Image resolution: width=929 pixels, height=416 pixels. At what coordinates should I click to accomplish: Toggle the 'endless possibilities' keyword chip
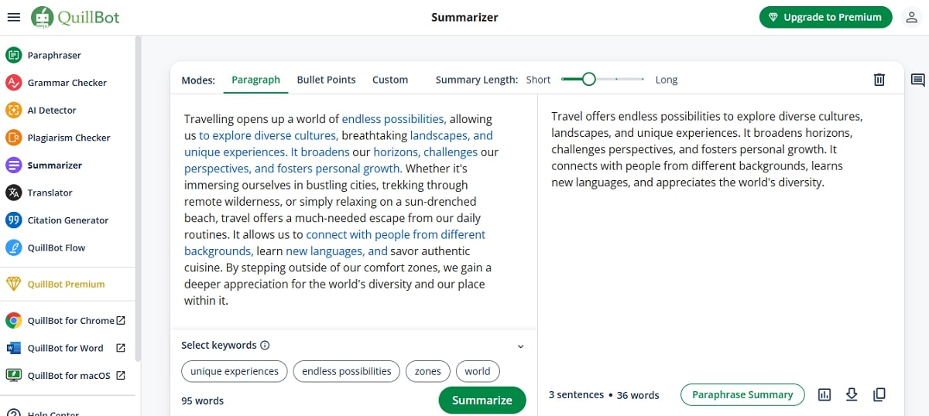click(x=346, y=371)
